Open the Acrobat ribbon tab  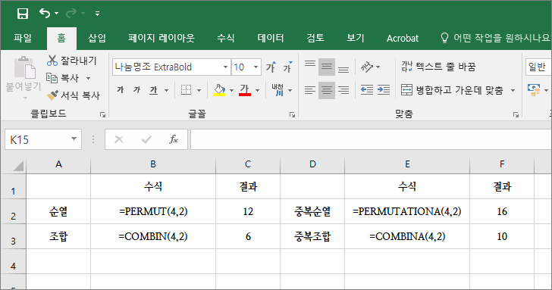pos(403,38)
